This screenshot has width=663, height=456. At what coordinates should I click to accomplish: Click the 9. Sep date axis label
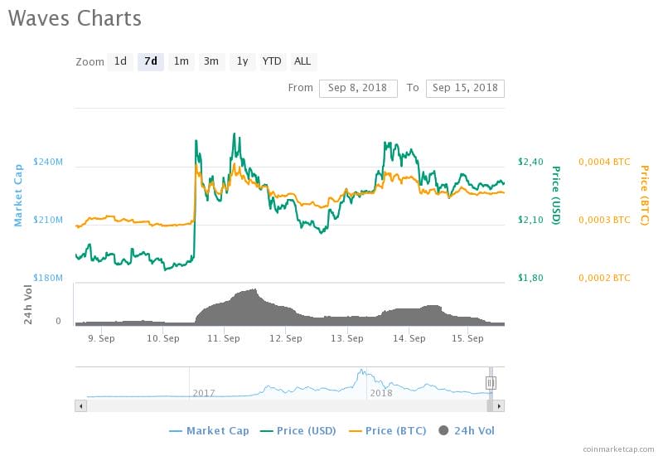pyautogui.click(x=101, y=338)
